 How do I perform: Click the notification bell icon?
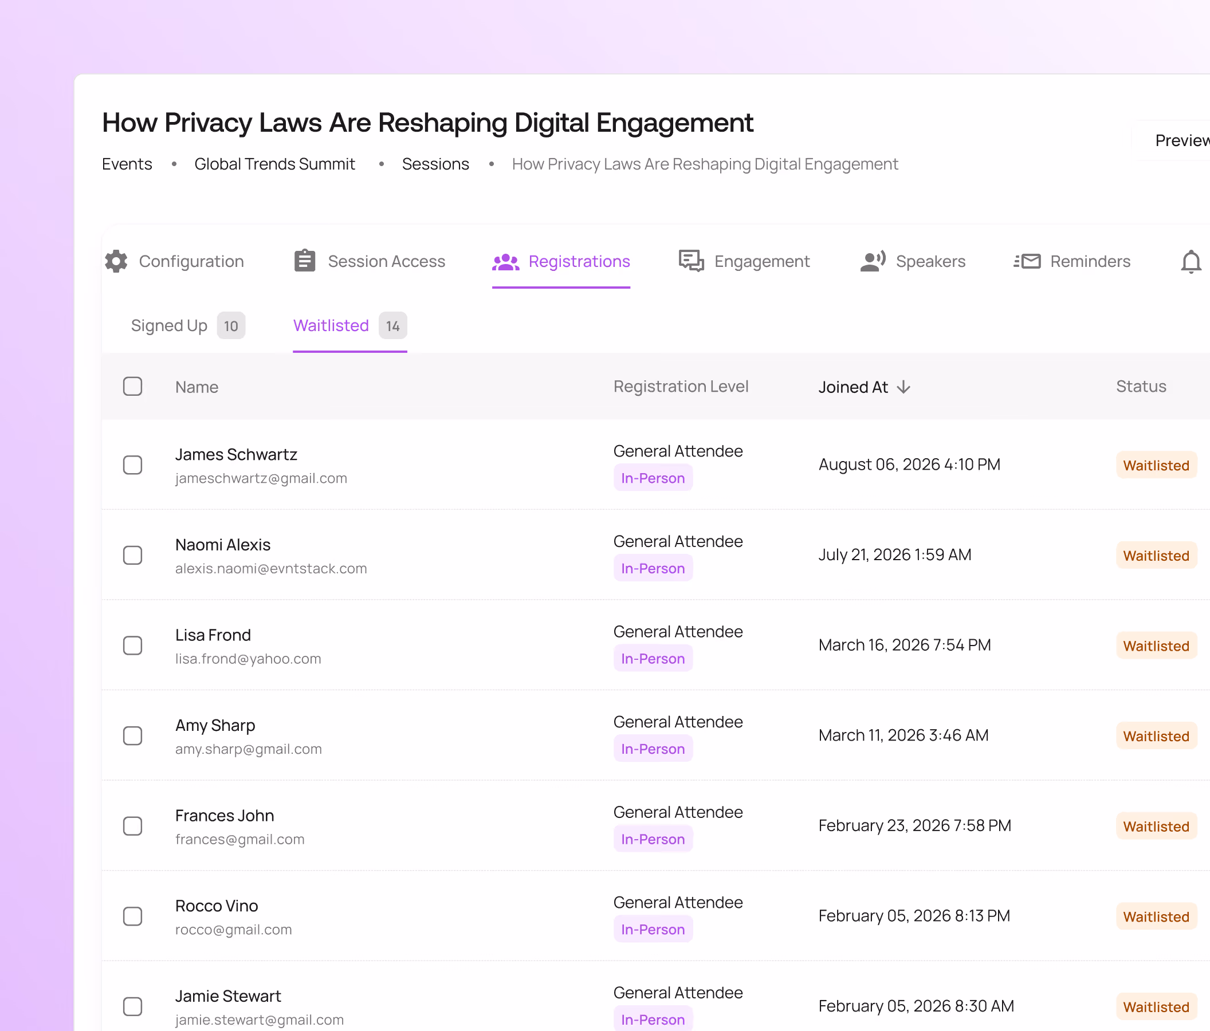click(1191, 262)
